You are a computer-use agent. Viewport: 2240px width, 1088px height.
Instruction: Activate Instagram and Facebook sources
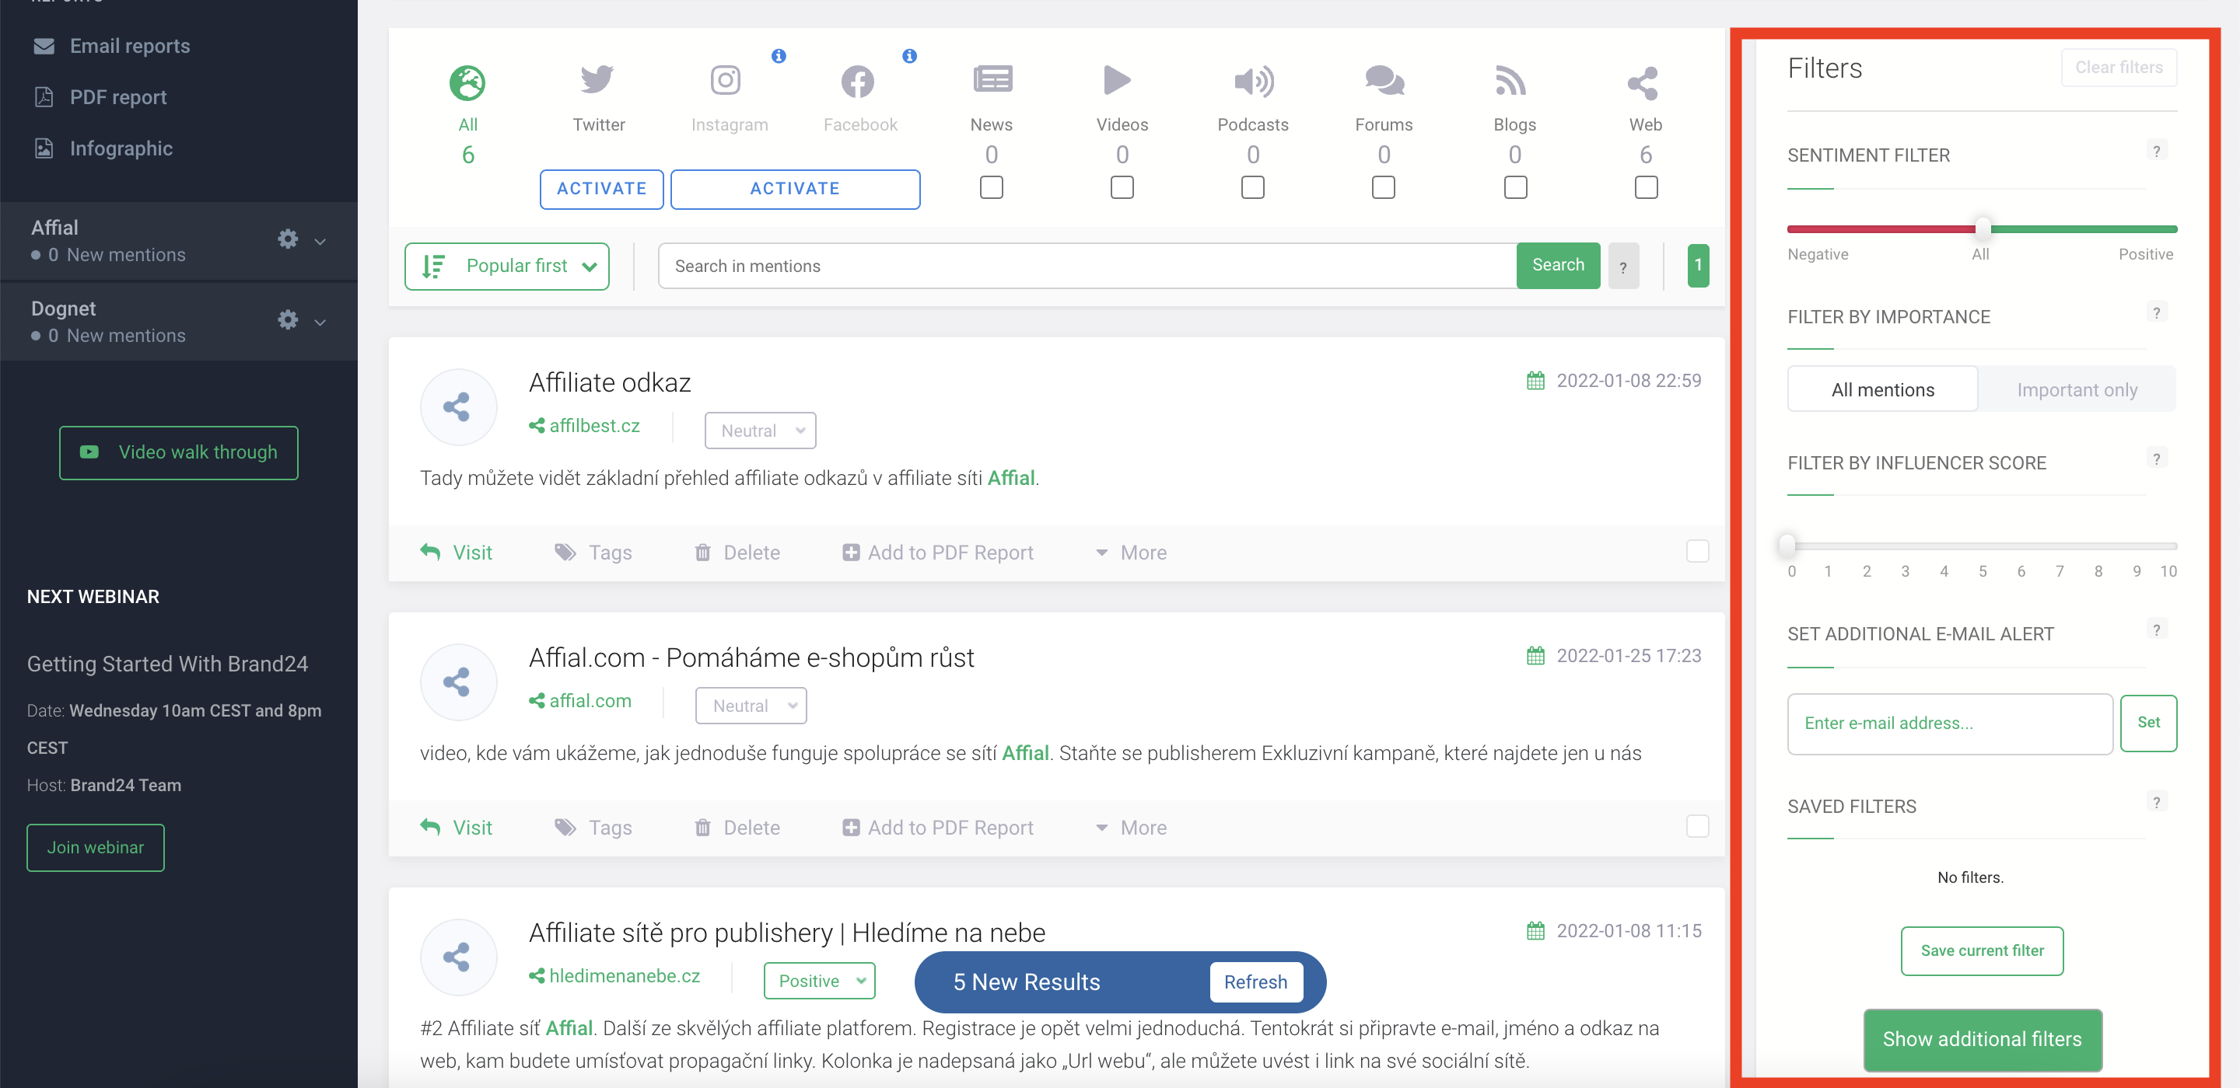point(795,189)
